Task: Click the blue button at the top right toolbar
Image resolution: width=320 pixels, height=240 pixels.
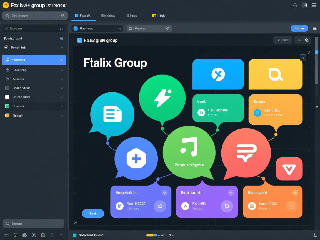Action: pyautogui.click(x=299, y=28)
